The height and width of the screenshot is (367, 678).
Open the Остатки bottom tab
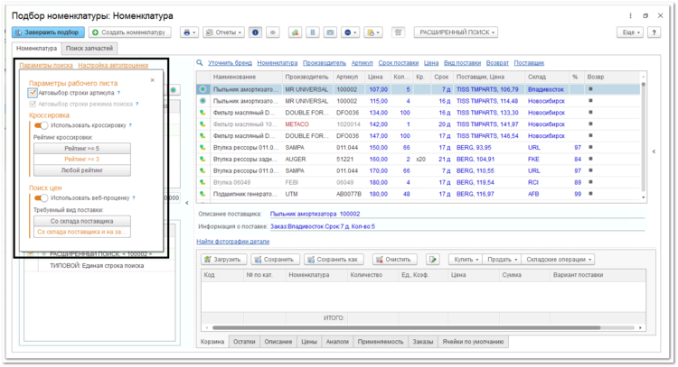[x=244, y=342]
